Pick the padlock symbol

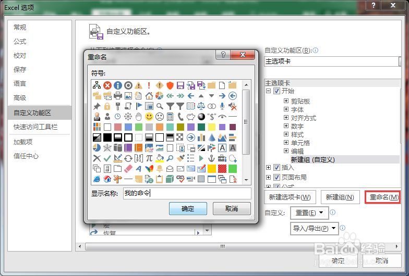click(x=107, y=106)
